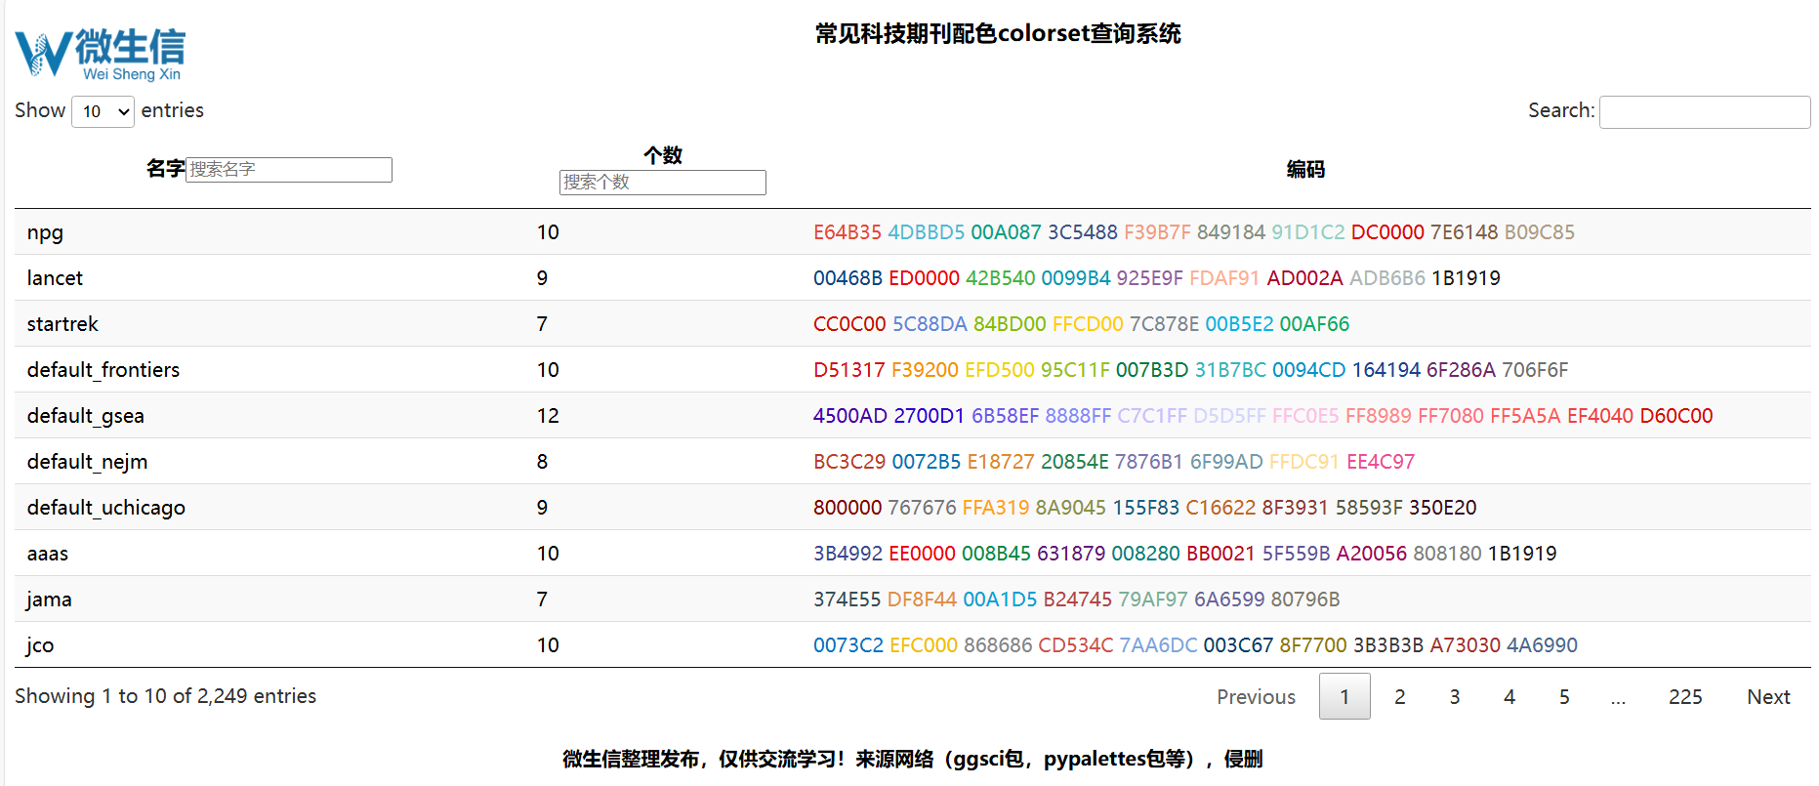Click color code EFC000 in jco row

924,645
